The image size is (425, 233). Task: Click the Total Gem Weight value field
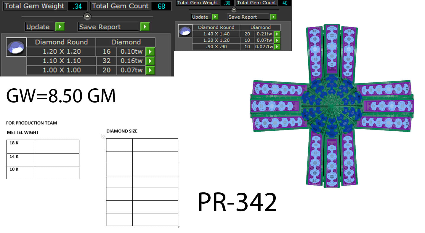(x=77, y=6)
